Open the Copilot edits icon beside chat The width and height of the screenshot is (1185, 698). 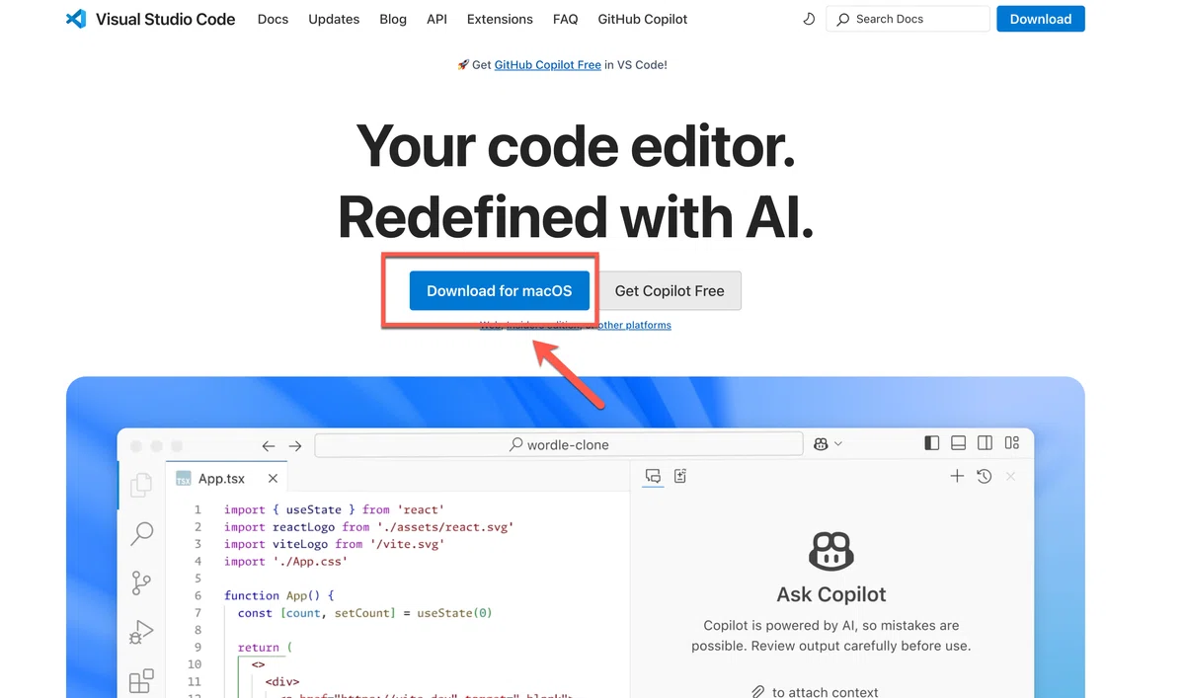tap(680, 476)
